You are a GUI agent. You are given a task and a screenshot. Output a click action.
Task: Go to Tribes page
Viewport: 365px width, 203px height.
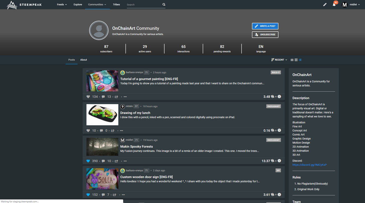[x=116, y=5]
